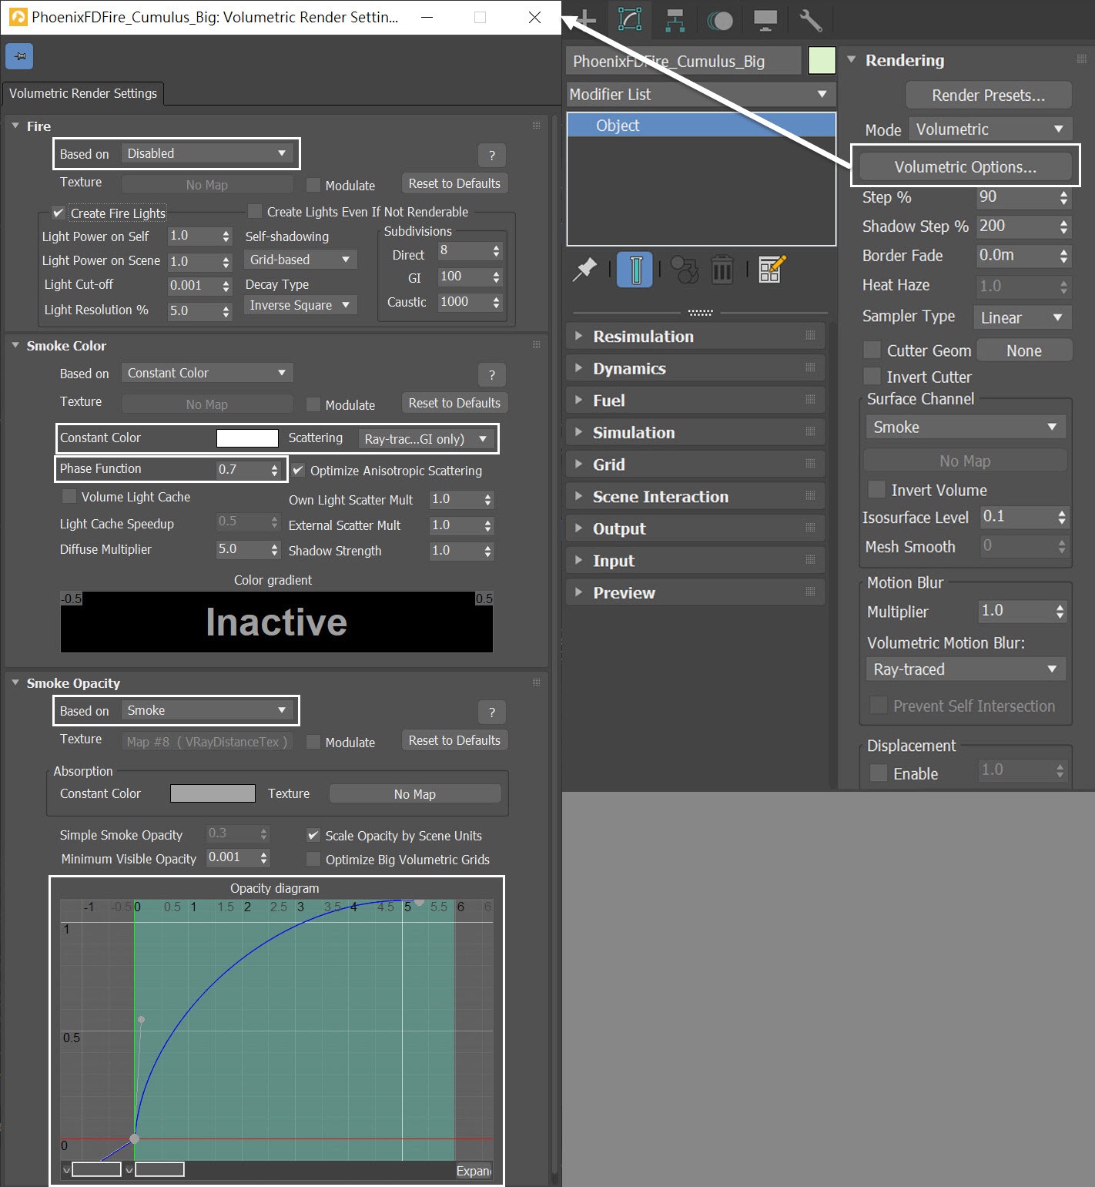Open Sampler Type Linear dropdown
Screen dimensions: 1095x1187
point(1023,317)
